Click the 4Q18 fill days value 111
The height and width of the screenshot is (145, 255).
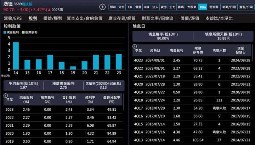tap(219, 100)
